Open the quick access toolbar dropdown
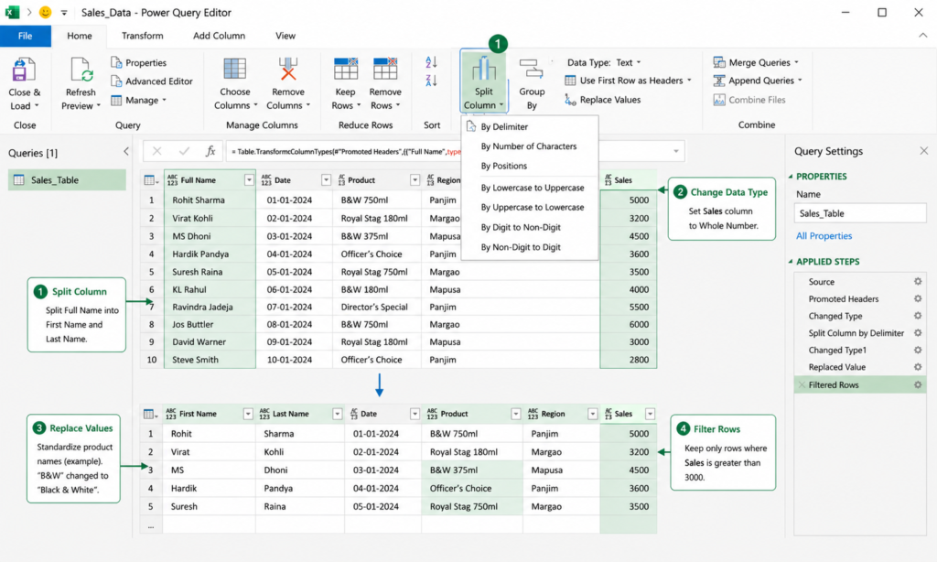 (64, 12)
